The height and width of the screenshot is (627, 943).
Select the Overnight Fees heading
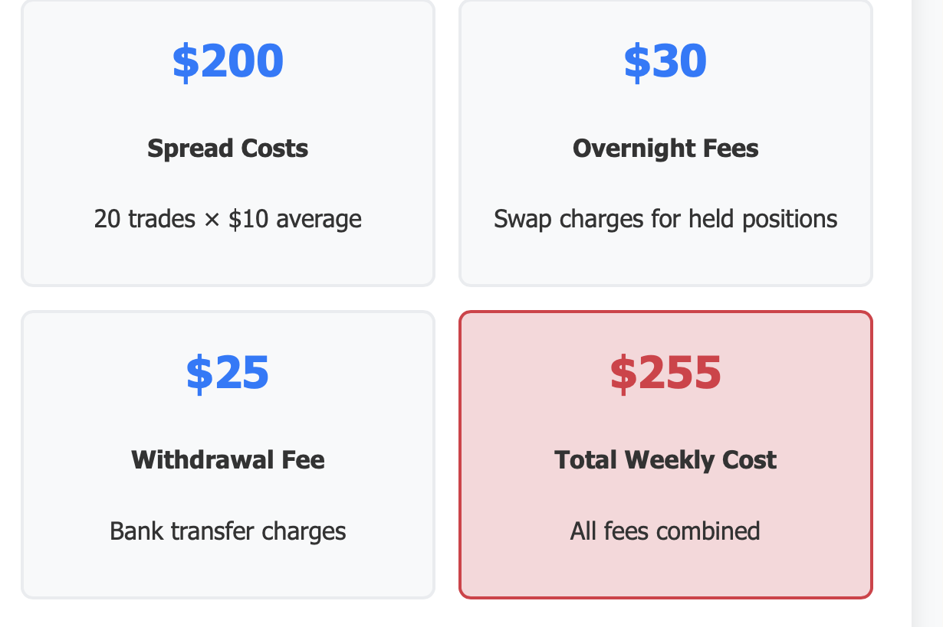tap(665, 148)
